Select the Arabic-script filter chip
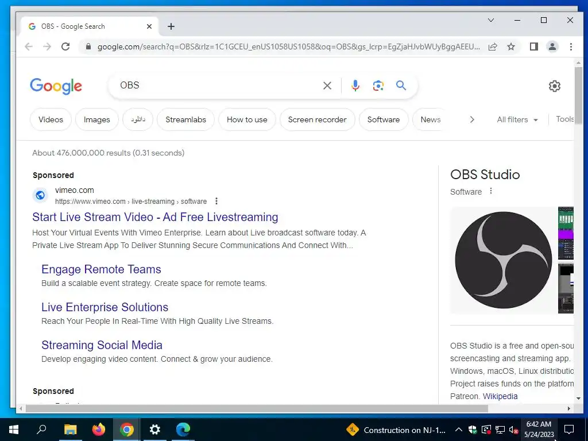 coord(138,119)
